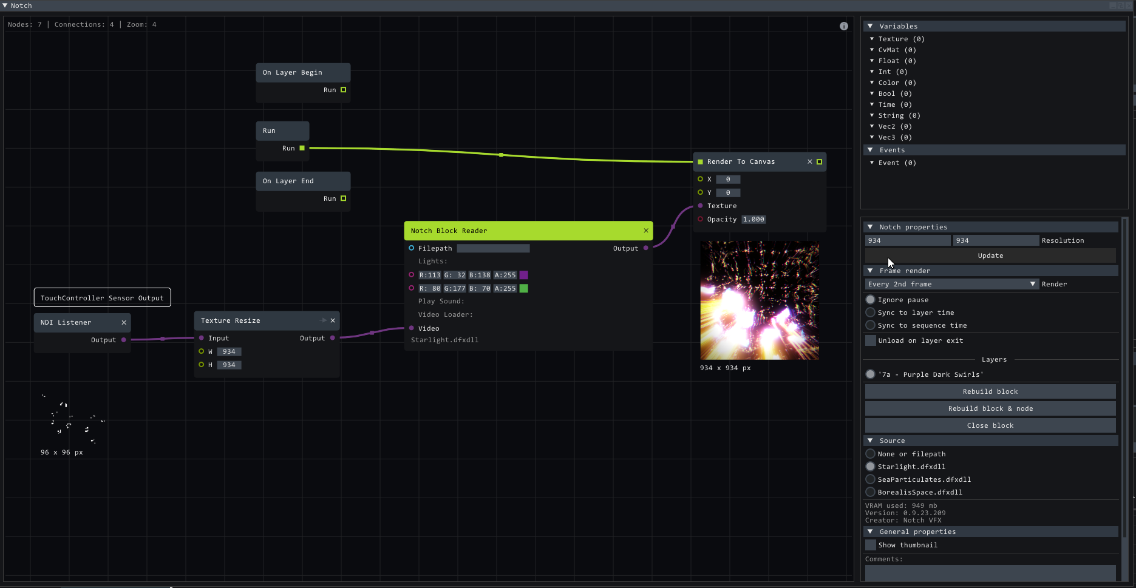The image size is (1136, 588).
Task: Toggle the Unload on layer exit checkbox
Action: click(871, 340)
